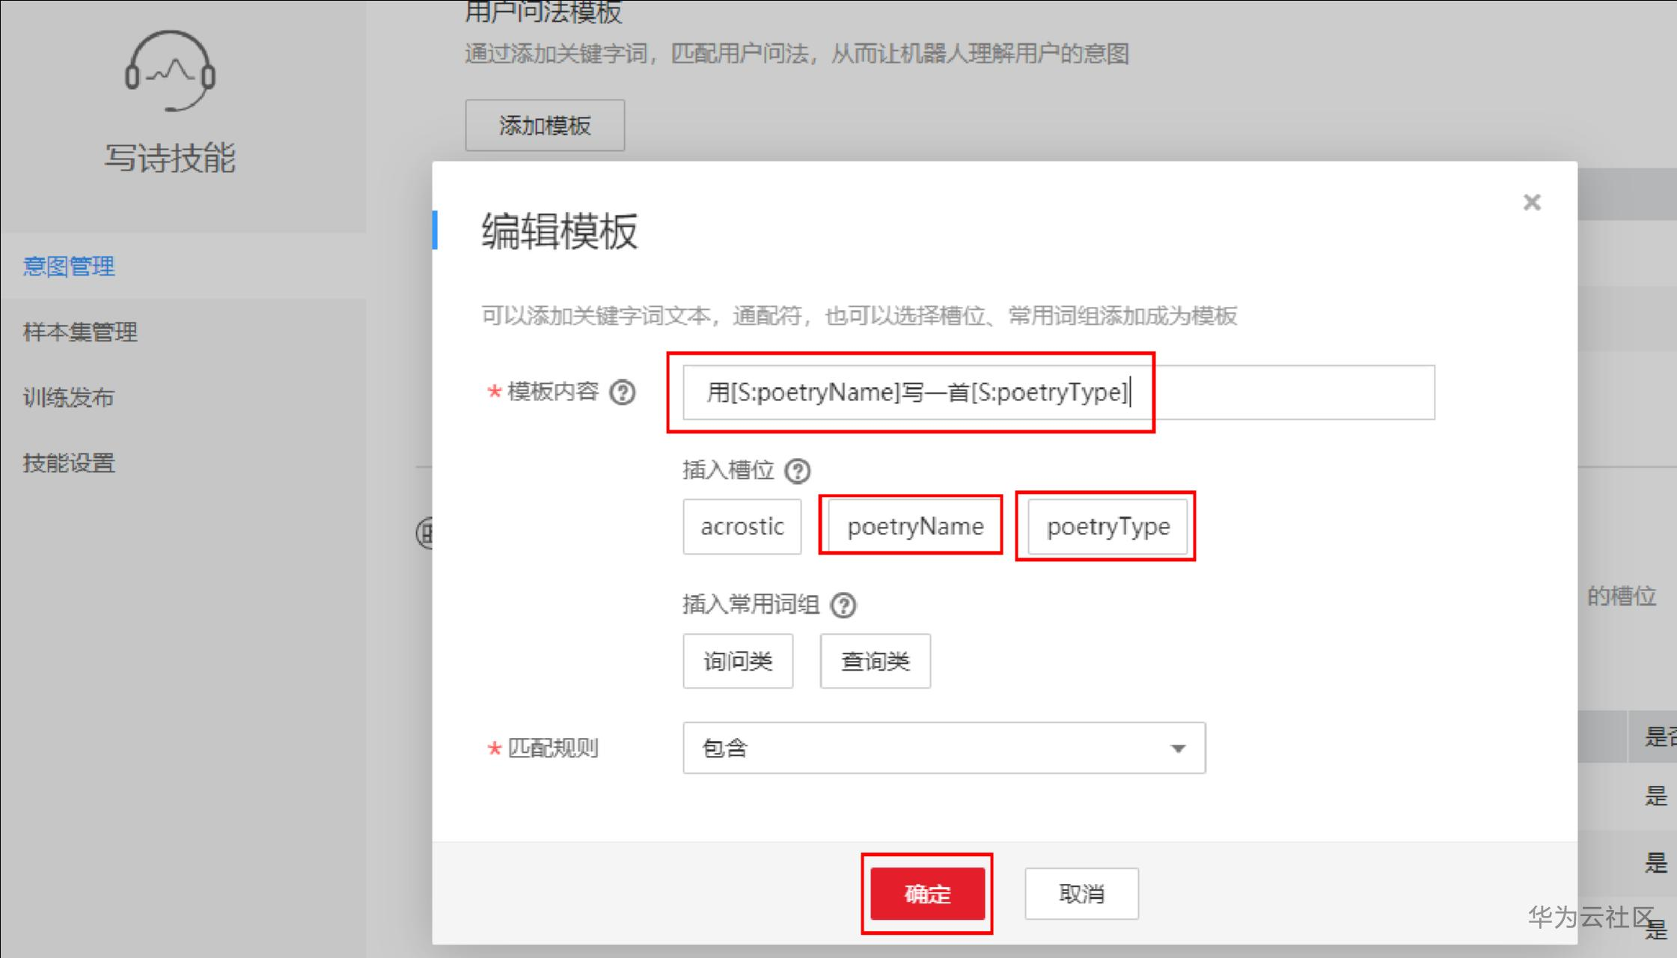Insert the 询问类 common phrase group
The height and width of the screenshot is (958, 1677).
point(738,661)
